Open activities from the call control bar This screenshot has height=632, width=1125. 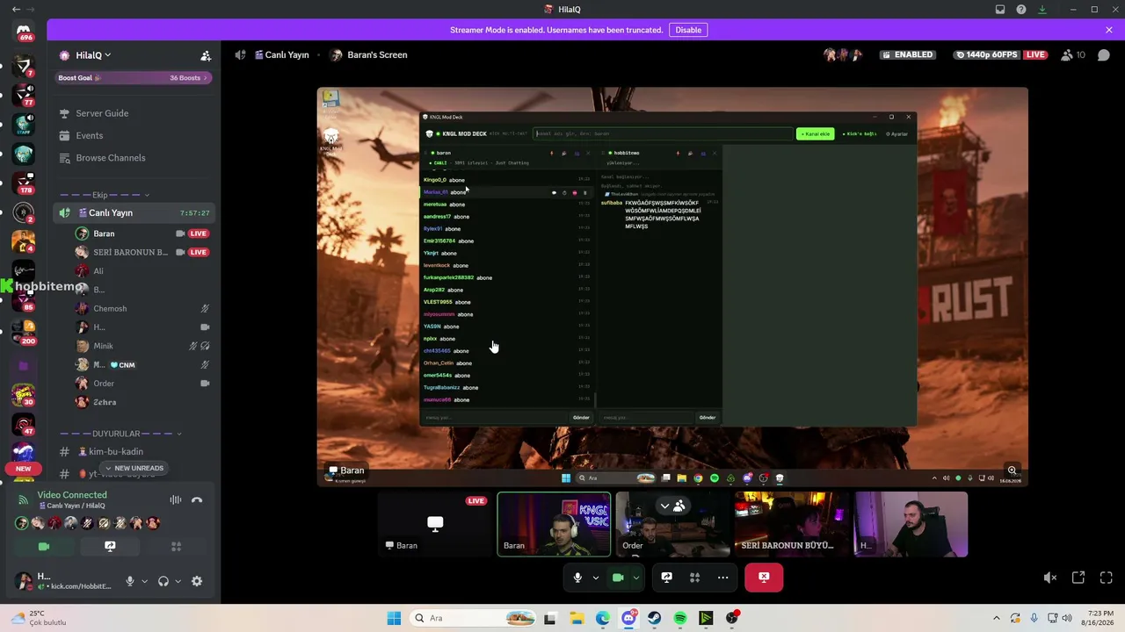(x=694, y=578)
